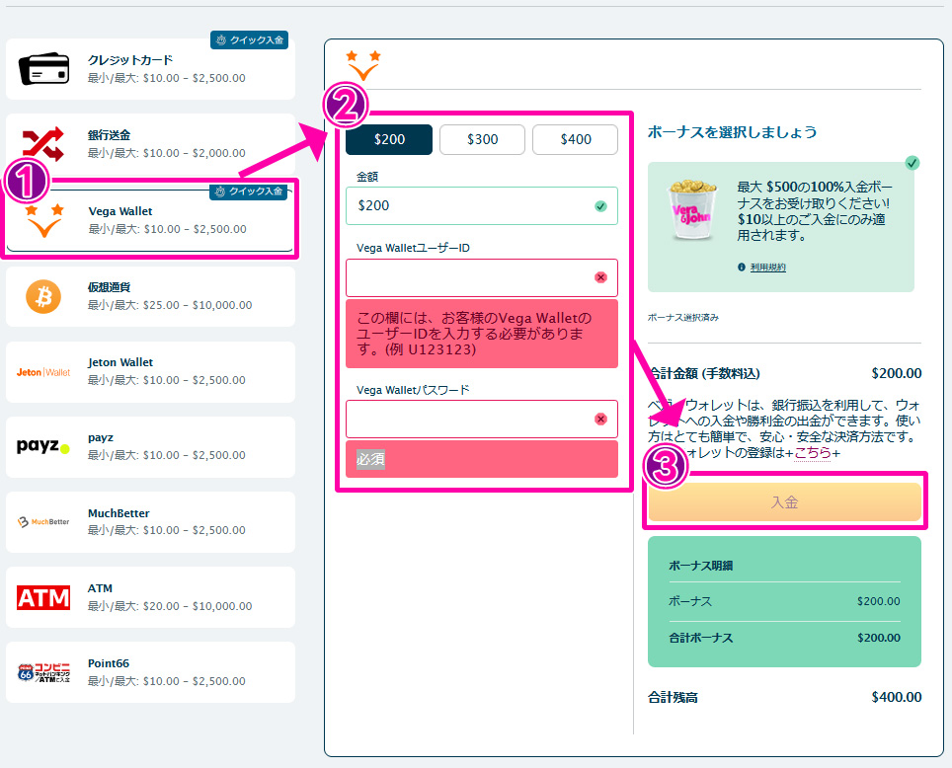
Task: Select the クレジットカード payment method
Action: pyautogui.click(x=150, y=68)
